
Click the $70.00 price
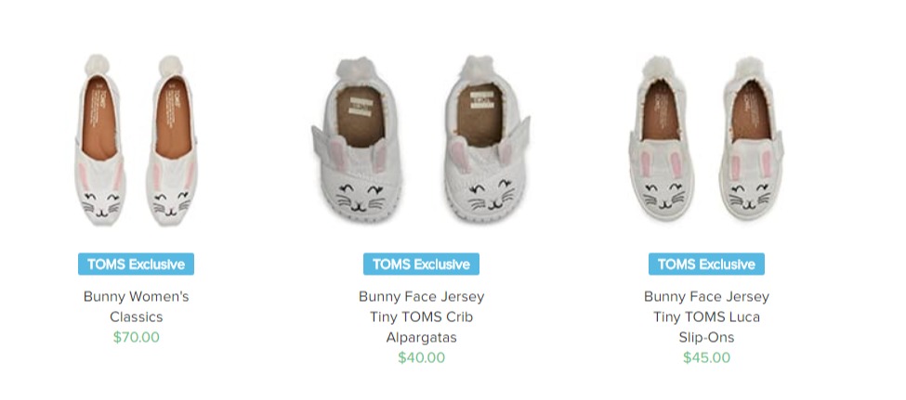[x=137, y=338]
